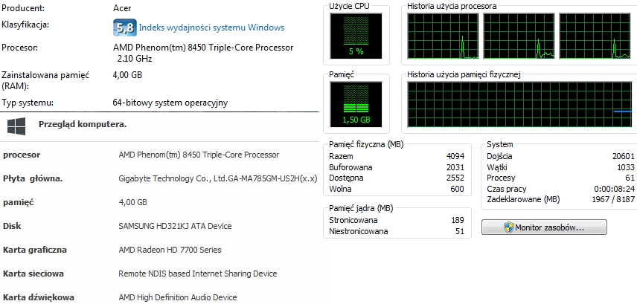Viewport: 637px width, 304px height.
Task: Select the first CPU core history graph
Action: (x=444, y=37)
